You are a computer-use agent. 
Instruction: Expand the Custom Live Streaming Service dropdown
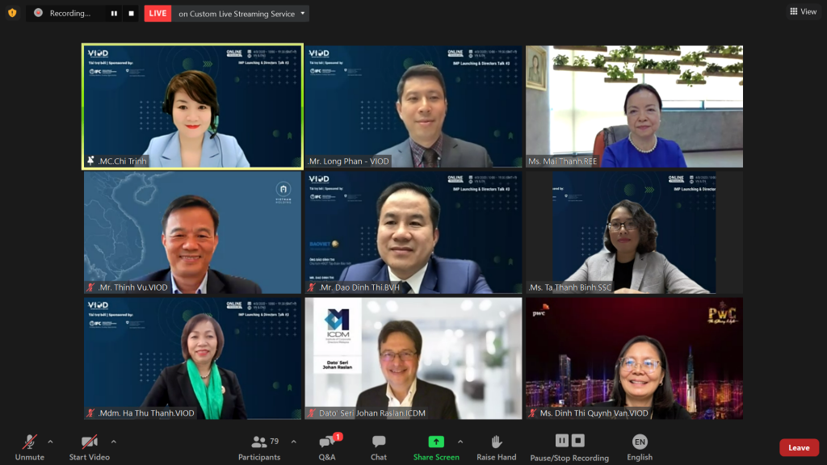[303, 13]
